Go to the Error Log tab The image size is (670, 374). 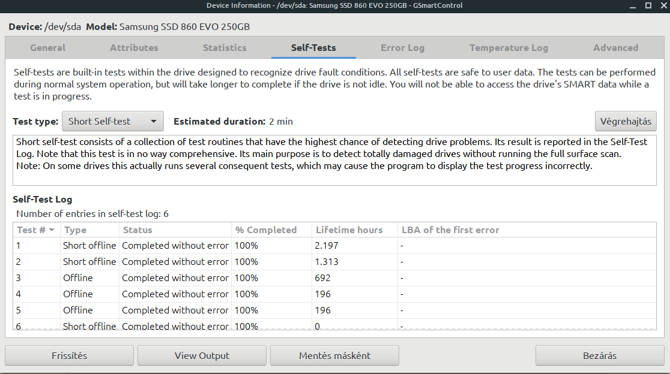click(x=402, y=48)
